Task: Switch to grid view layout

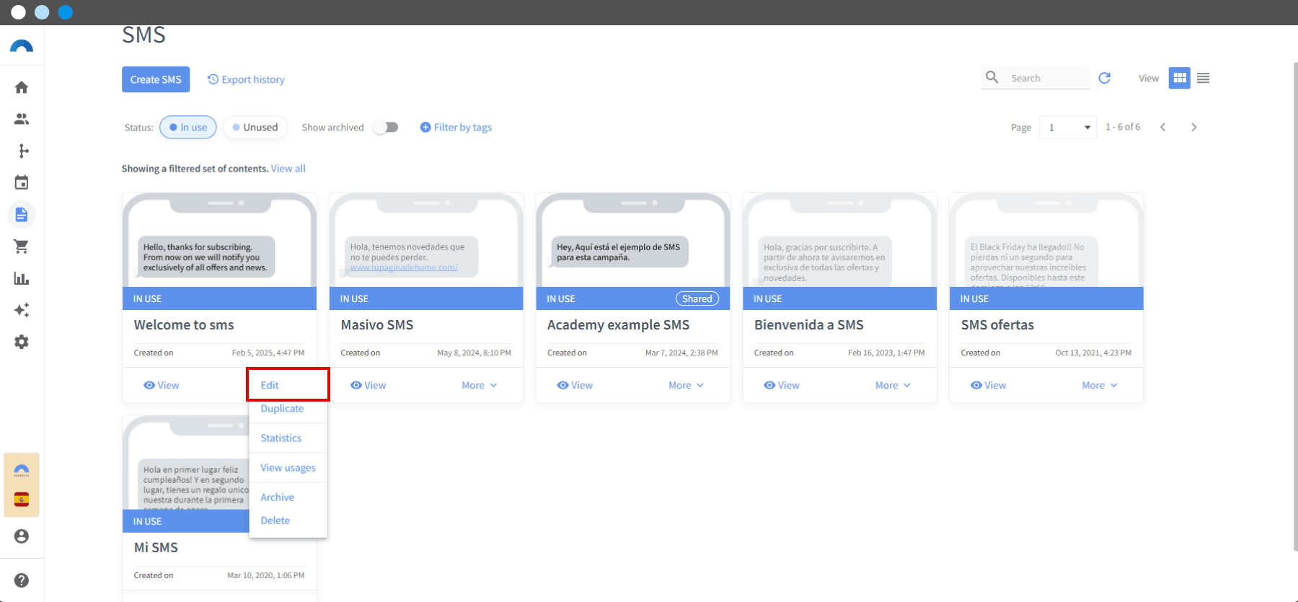Action: 1180,78
